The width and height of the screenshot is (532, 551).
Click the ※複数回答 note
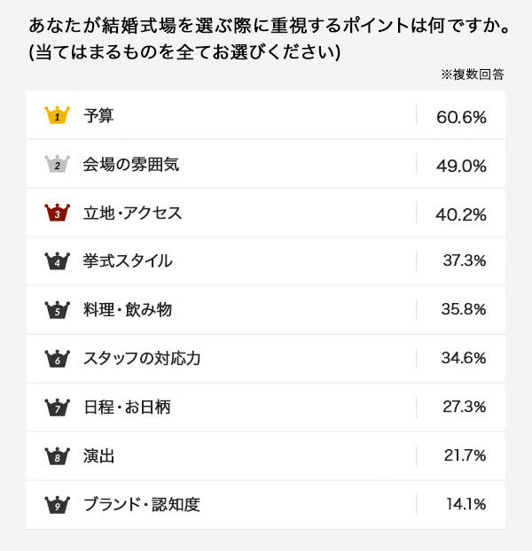tap(473, 74)
